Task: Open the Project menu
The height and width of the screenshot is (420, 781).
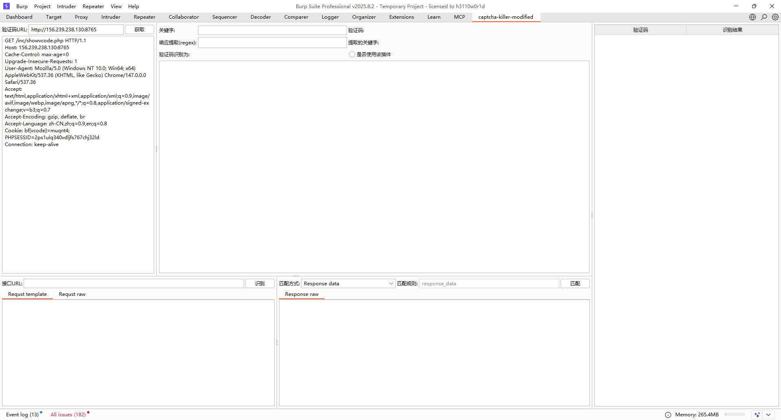Action: pyautogui.click(x=42, y=7)
